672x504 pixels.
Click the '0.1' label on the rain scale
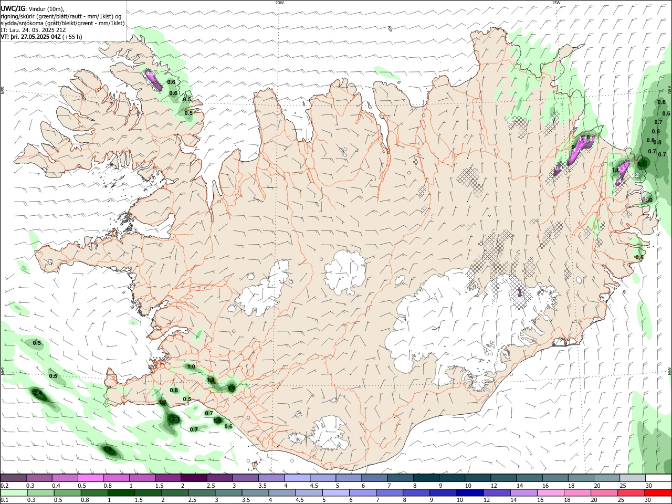[4, 500]
